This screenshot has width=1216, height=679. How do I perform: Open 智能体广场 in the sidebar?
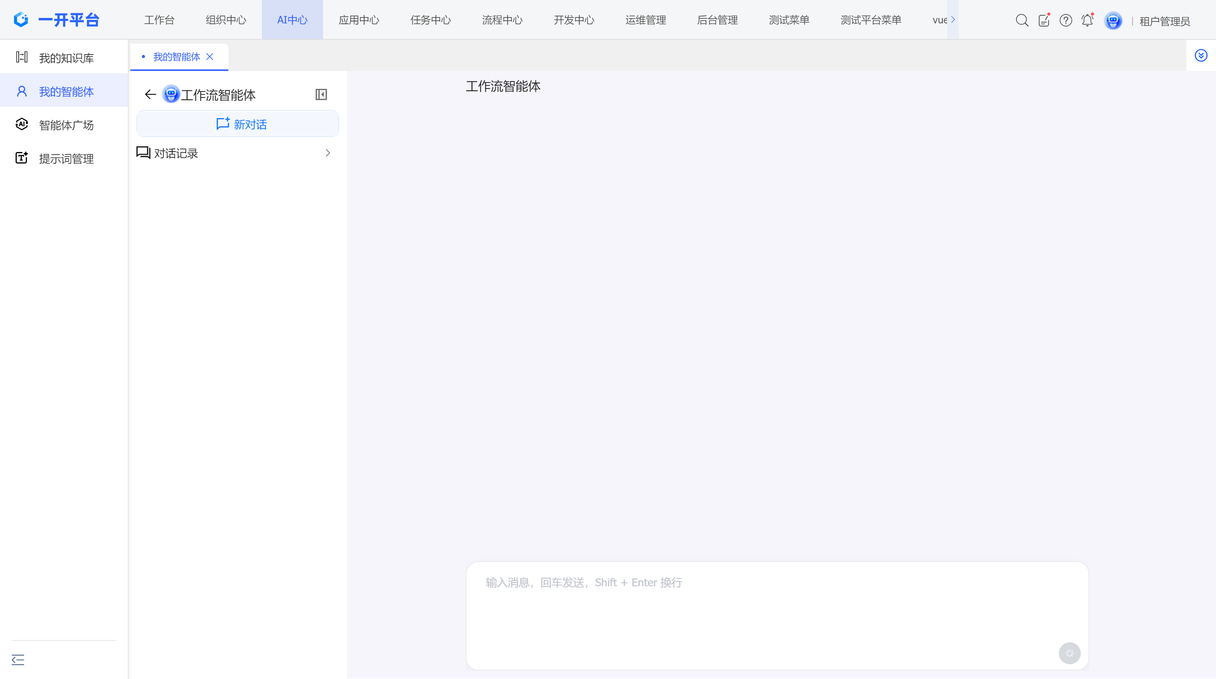[x=66, y=125]
